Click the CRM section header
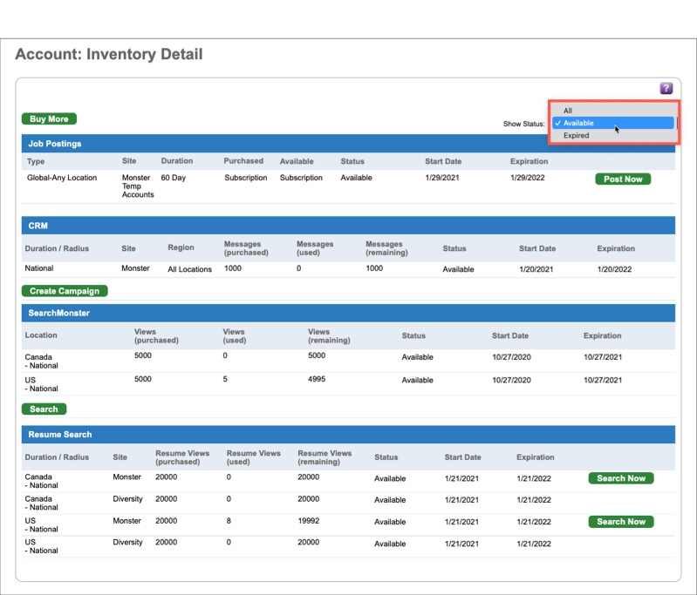 348,226
